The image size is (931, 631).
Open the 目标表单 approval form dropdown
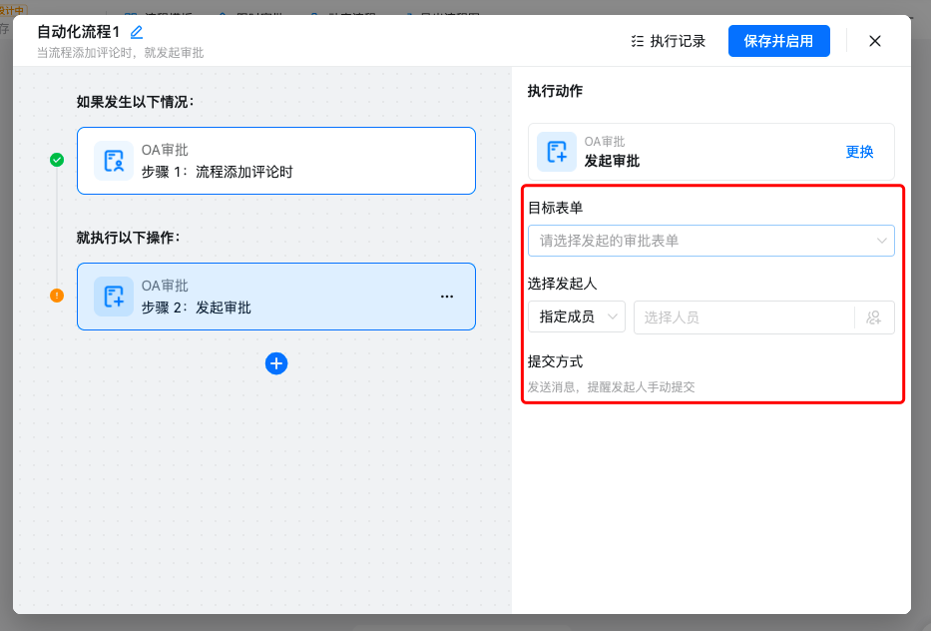pyautogui.click(x=710, y=241)
